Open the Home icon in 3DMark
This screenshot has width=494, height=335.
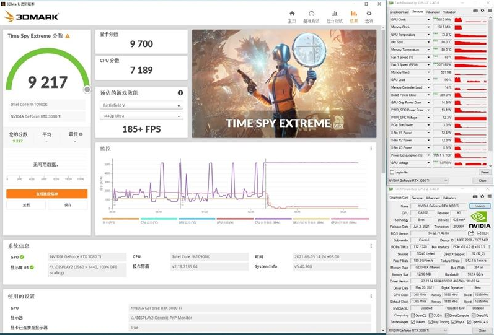(292, 15)
